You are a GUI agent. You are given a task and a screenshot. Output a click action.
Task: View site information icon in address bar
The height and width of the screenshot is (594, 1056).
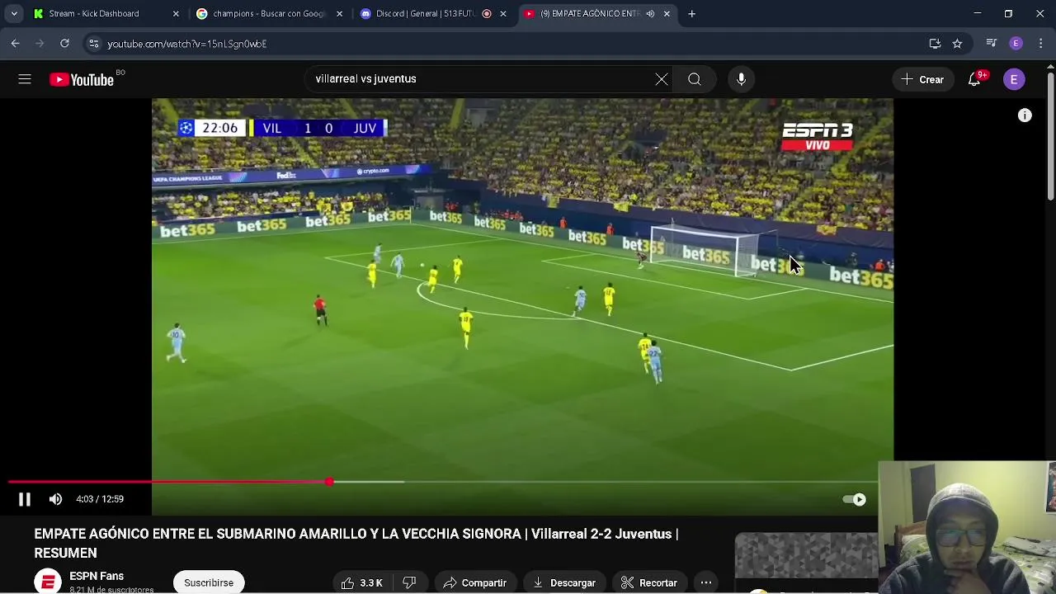point(94,43)
